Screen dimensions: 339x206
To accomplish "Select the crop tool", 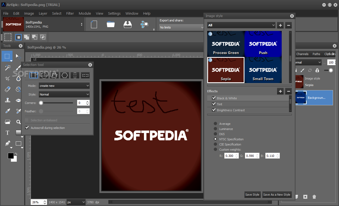I will pos(7,78).
